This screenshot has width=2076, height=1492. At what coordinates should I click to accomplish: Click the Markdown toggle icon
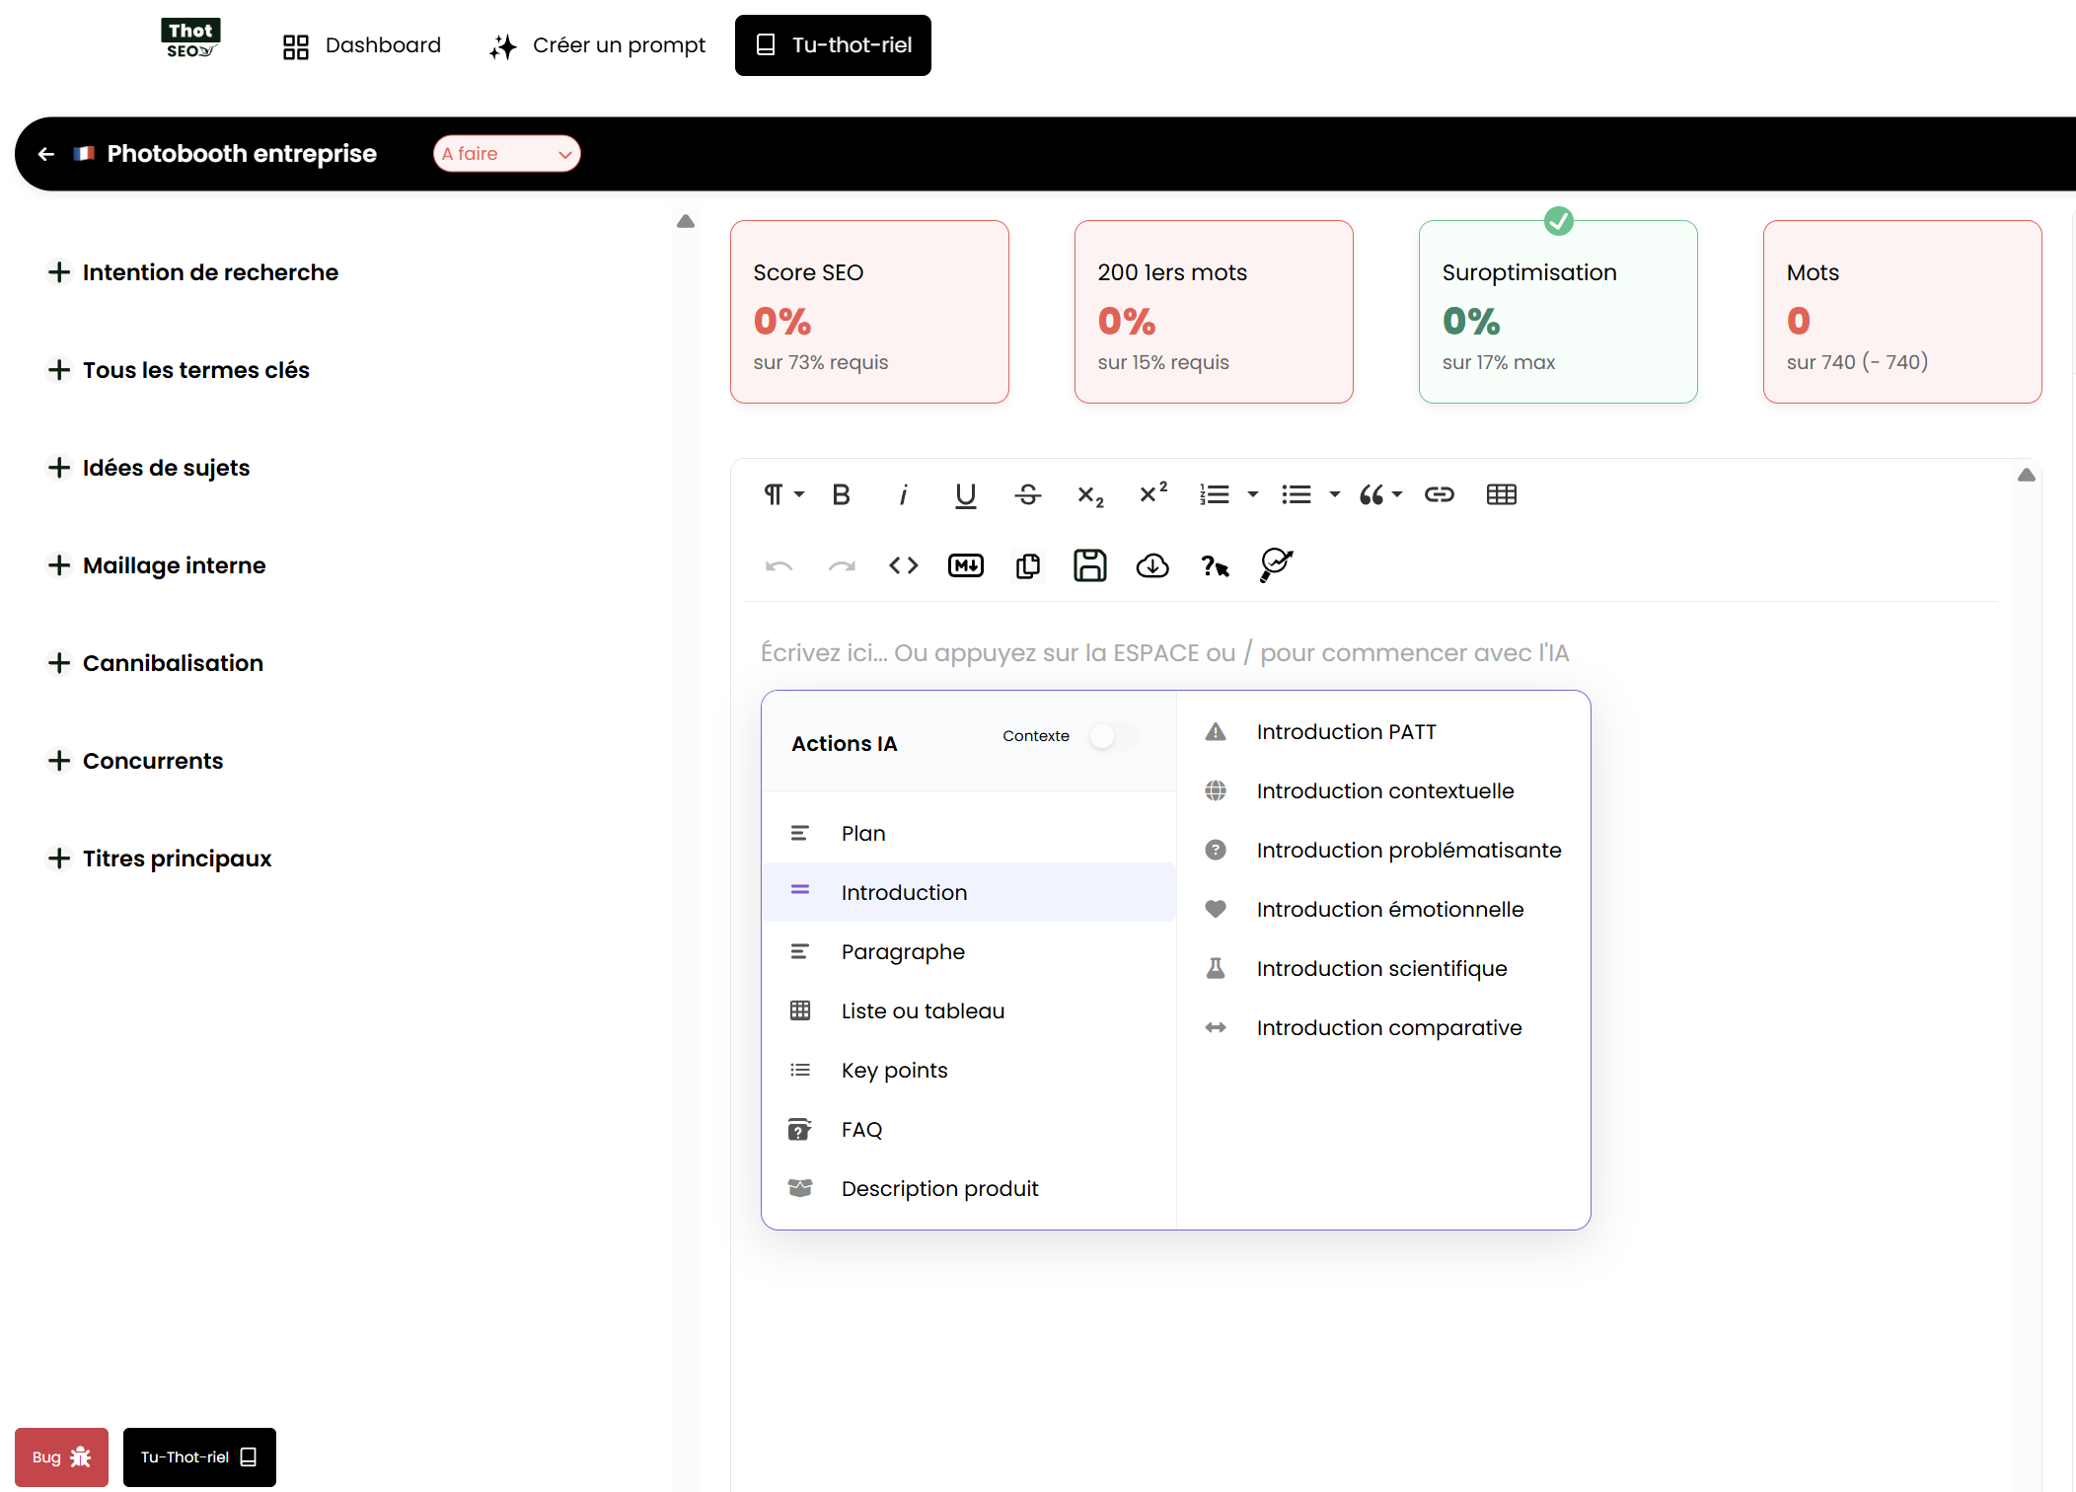coord(965,565)
